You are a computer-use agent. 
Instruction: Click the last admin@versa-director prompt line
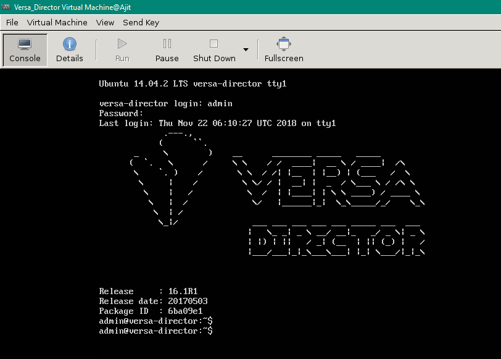[x=155, y=331]
